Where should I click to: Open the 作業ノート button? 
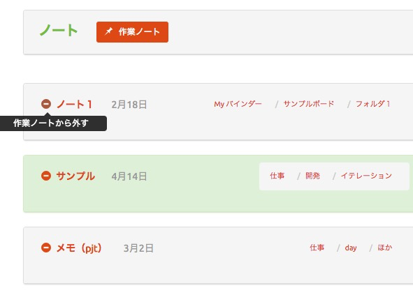[x=132, y=32]
